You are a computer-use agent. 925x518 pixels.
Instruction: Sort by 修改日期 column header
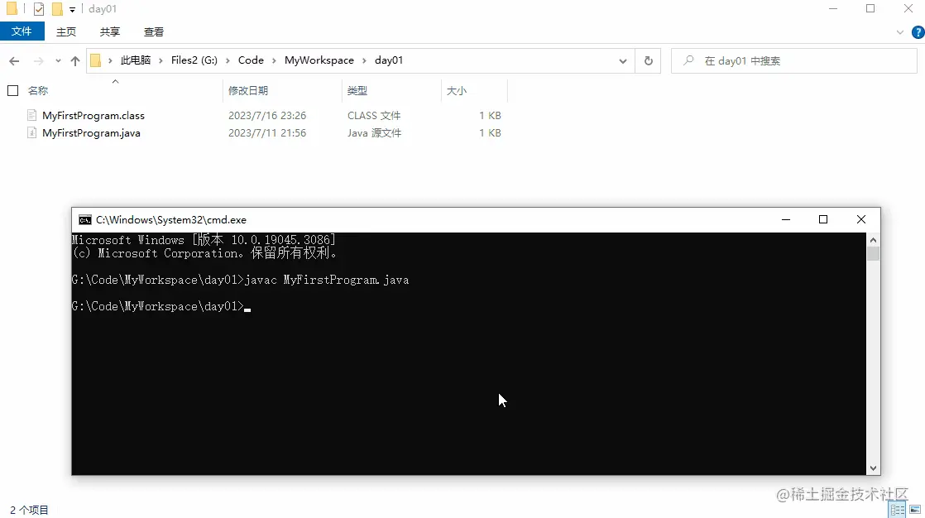click(x=247, y=90)
